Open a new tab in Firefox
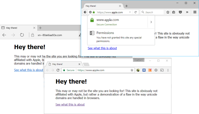 (126, 6)
